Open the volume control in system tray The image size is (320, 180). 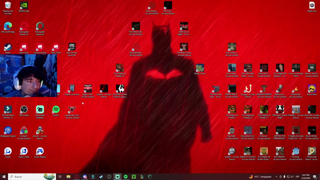click(292, 177)
